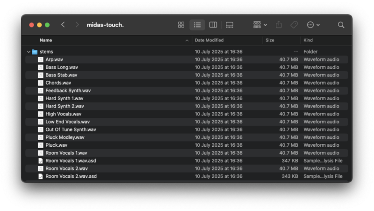Open the More actions ellipsis menu
Viewport: 374px width, 211px height.
point(313,25)
